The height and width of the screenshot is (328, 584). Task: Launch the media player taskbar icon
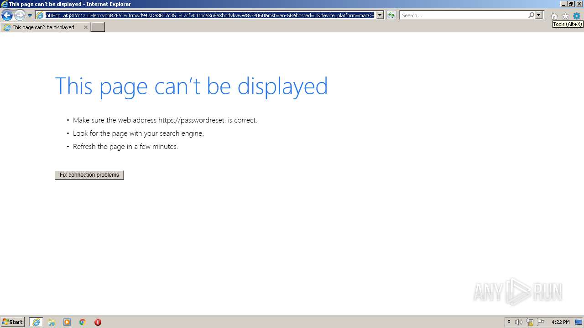67,322
